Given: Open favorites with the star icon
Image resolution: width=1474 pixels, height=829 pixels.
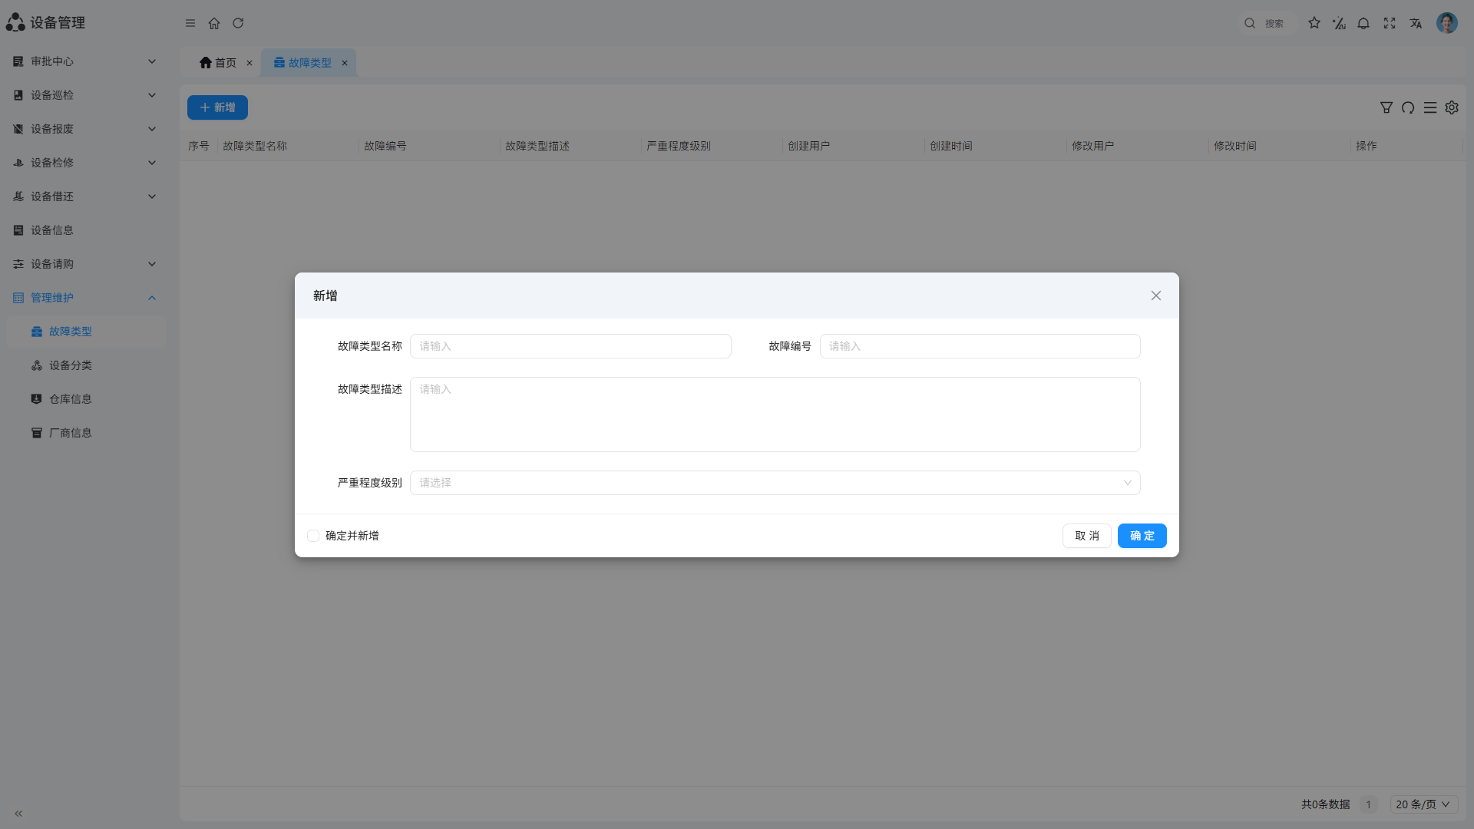Looking at the screenshot, I should point(1314,23).
